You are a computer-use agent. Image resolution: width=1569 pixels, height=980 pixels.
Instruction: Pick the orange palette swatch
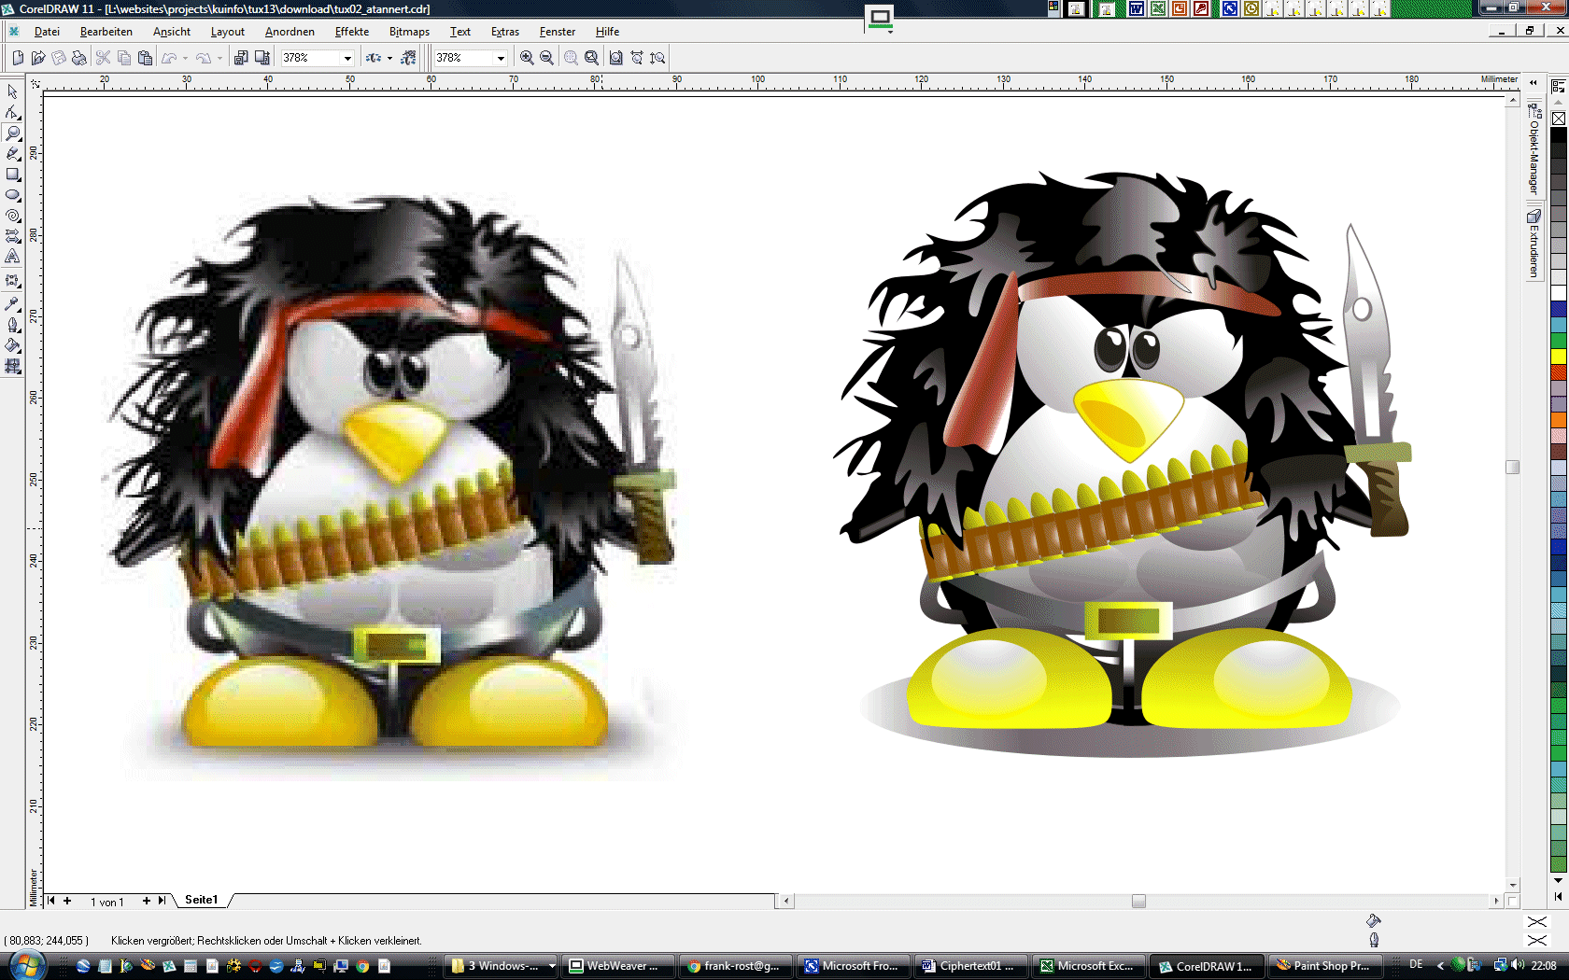[1559, 420]
